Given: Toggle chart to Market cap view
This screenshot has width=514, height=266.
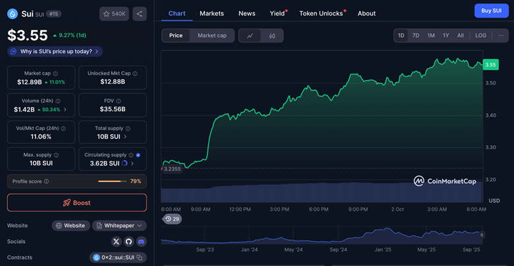Looking at the screenshot, I should coord(212,35).
